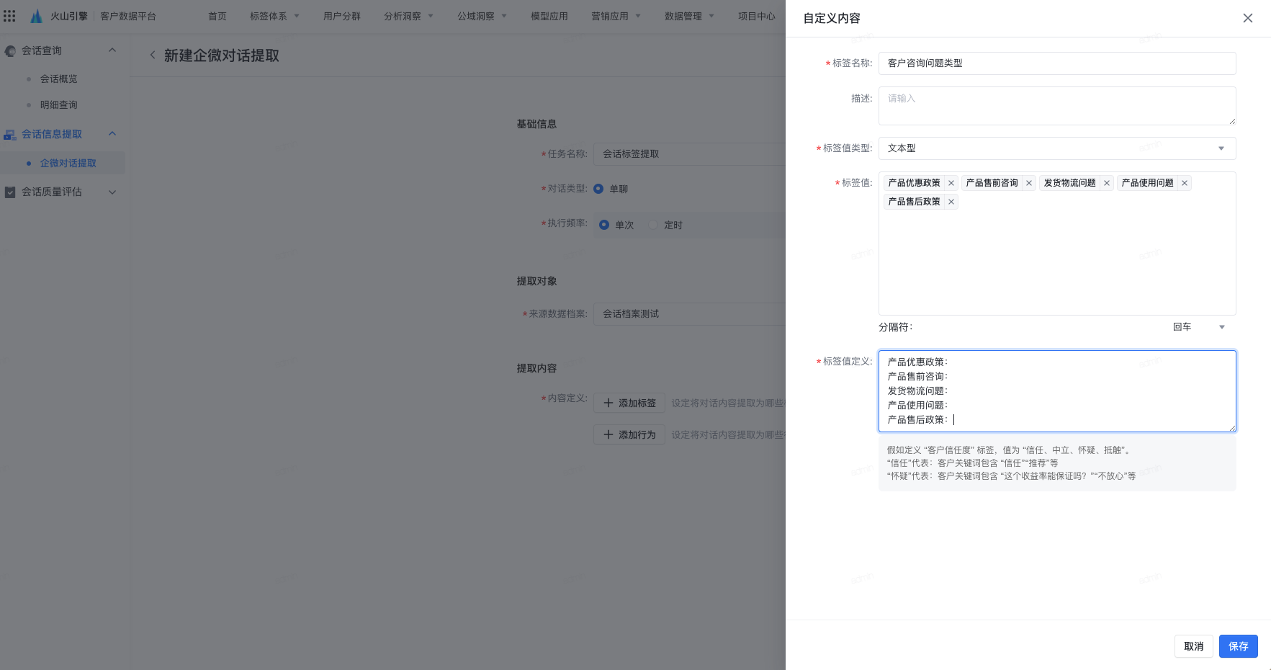Collapse the 会话信息提取 sidebar section

point(112,134)
